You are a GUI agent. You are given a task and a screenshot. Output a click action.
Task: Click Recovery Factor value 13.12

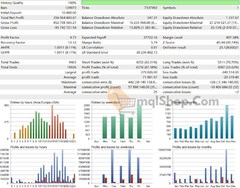tap(72, 42)
